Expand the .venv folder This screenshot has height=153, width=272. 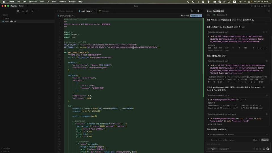pos(7,18)
